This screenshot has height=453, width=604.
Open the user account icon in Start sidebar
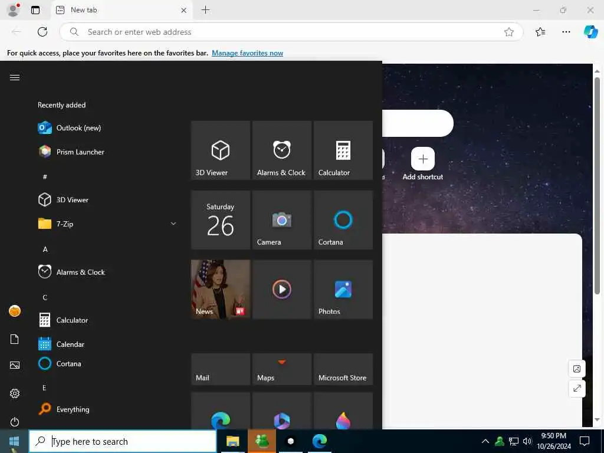click(15, 310)
